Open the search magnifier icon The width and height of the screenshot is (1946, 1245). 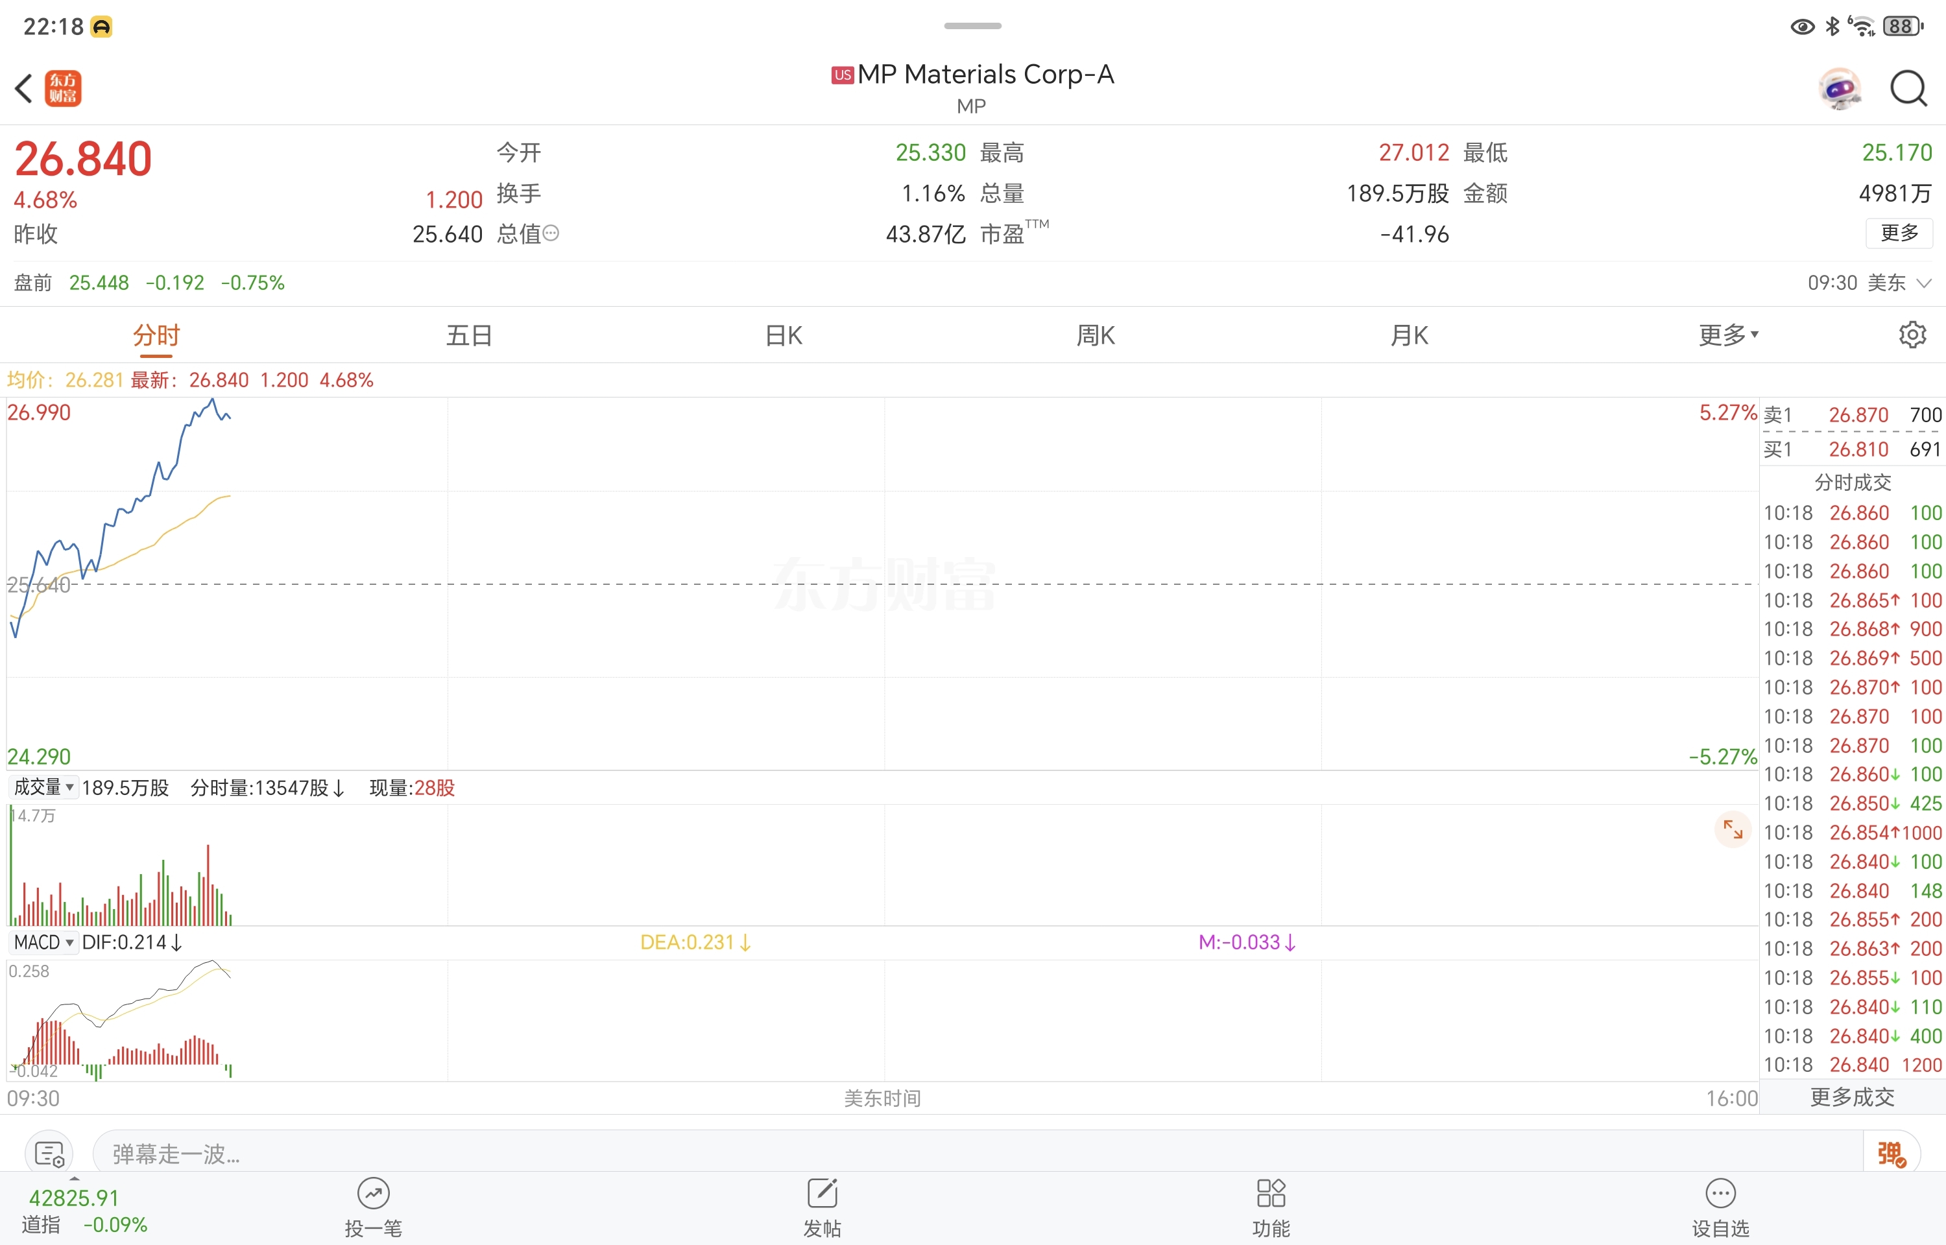(x=1908, y=88)
